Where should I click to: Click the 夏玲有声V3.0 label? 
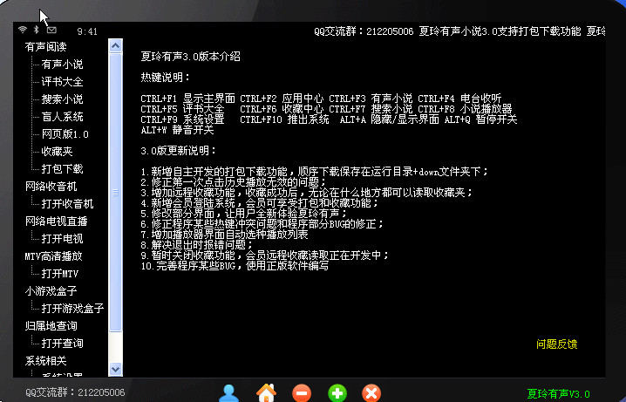point(558,394)
